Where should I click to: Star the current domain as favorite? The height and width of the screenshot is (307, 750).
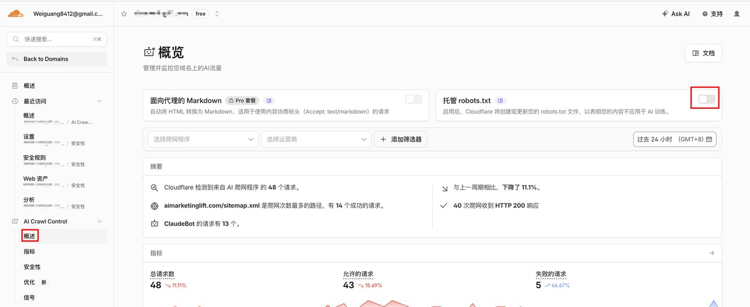(124, 14)
